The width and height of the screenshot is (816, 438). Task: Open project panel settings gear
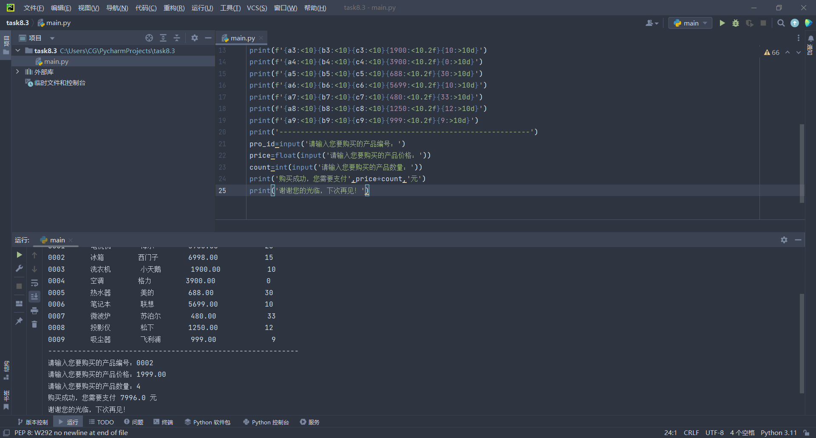[x=195, y=38]
